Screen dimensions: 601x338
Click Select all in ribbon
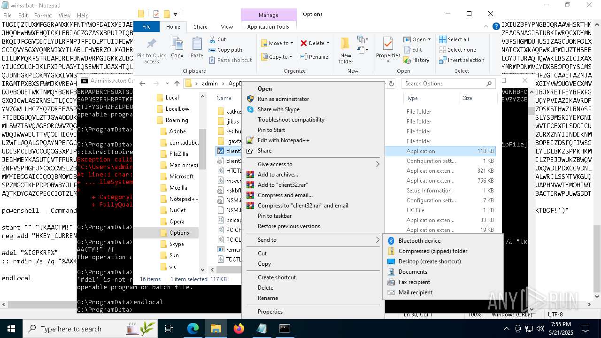point(454,39)
